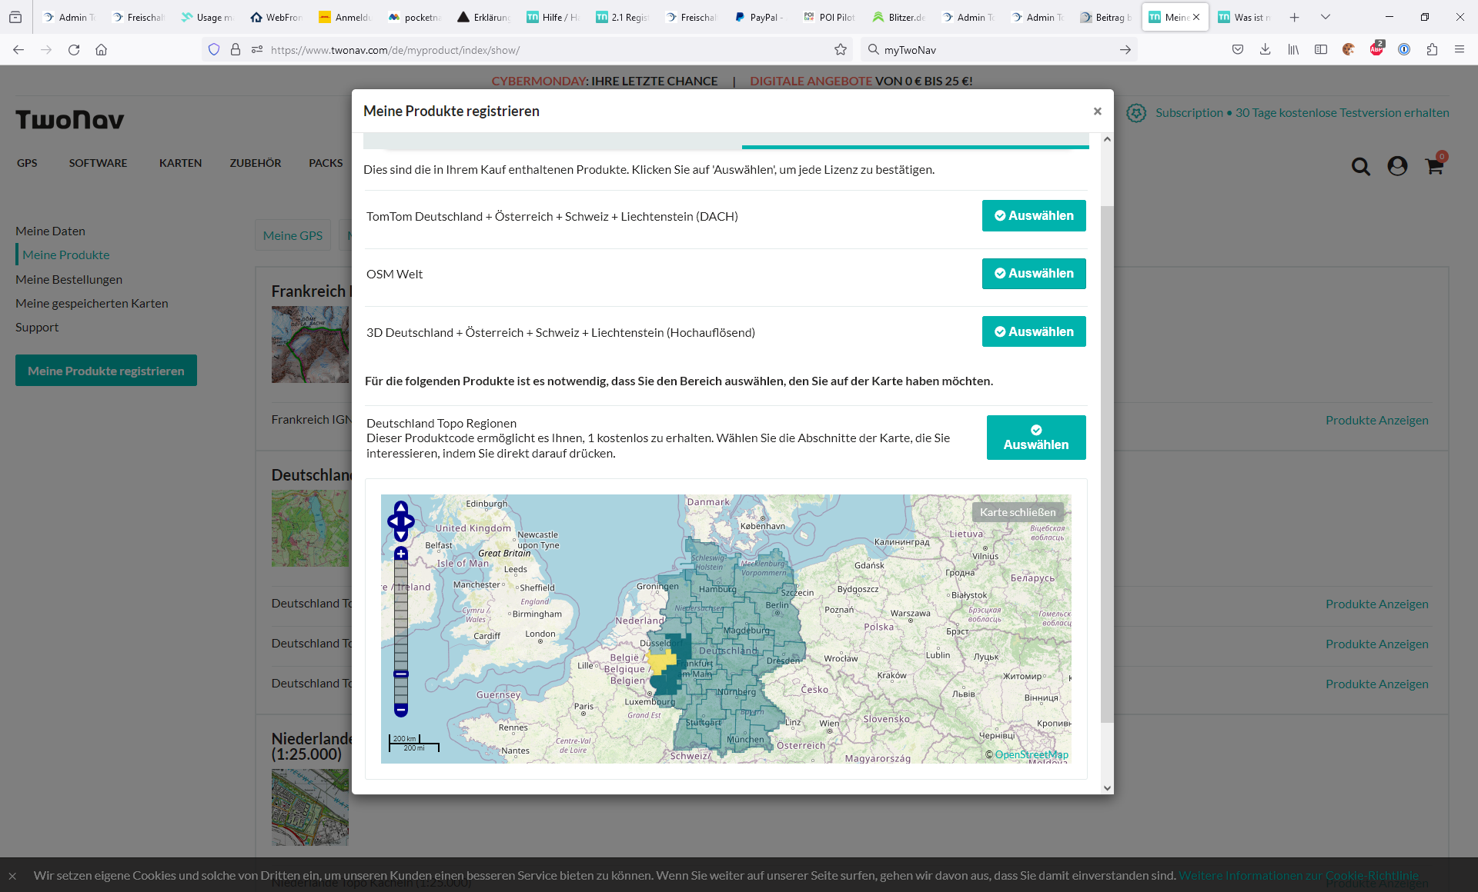Viewport: 1478px width, 892px height.
Task: Select the TomTom DACH license
Action: click(x=1033, y=216)
